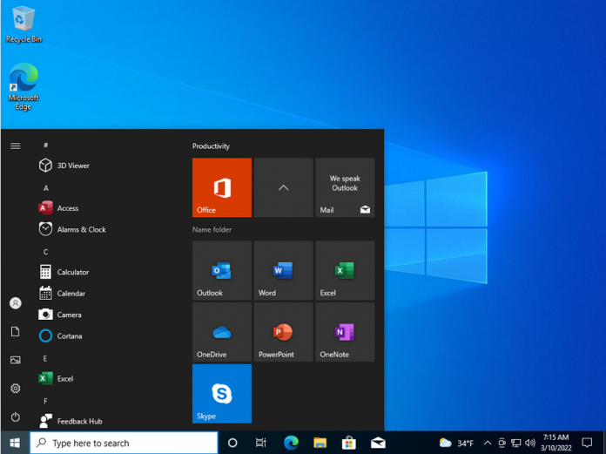Click the Productivity group heading
Screen dimensions: 606x454
point(211,146)
